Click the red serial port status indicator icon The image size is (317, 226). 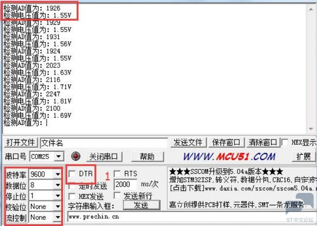coord(76,156)
